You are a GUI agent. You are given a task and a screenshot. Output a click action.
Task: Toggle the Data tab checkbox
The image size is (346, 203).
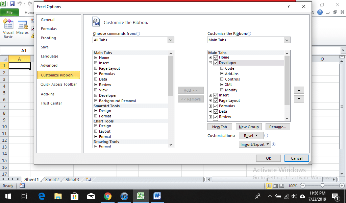click(x=216, y=111)
